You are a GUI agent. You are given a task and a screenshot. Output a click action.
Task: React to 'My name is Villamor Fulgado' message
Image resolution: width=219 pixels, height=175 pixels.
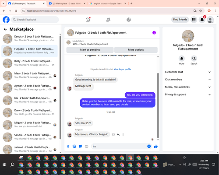113,134
